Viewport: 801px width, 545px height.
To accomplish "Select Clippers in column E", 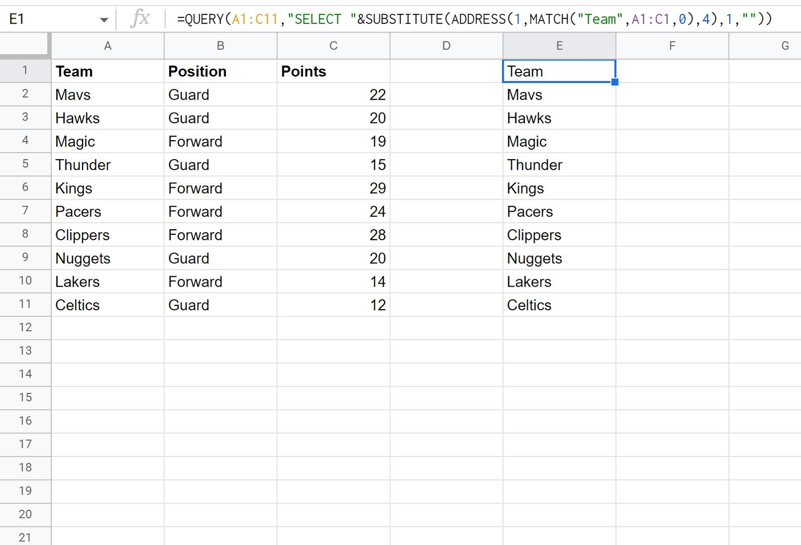I will [559, 235].
